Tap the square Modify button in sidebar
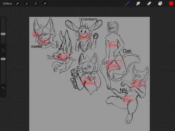Screen dimensions: 175x131 tap(3, 51)
